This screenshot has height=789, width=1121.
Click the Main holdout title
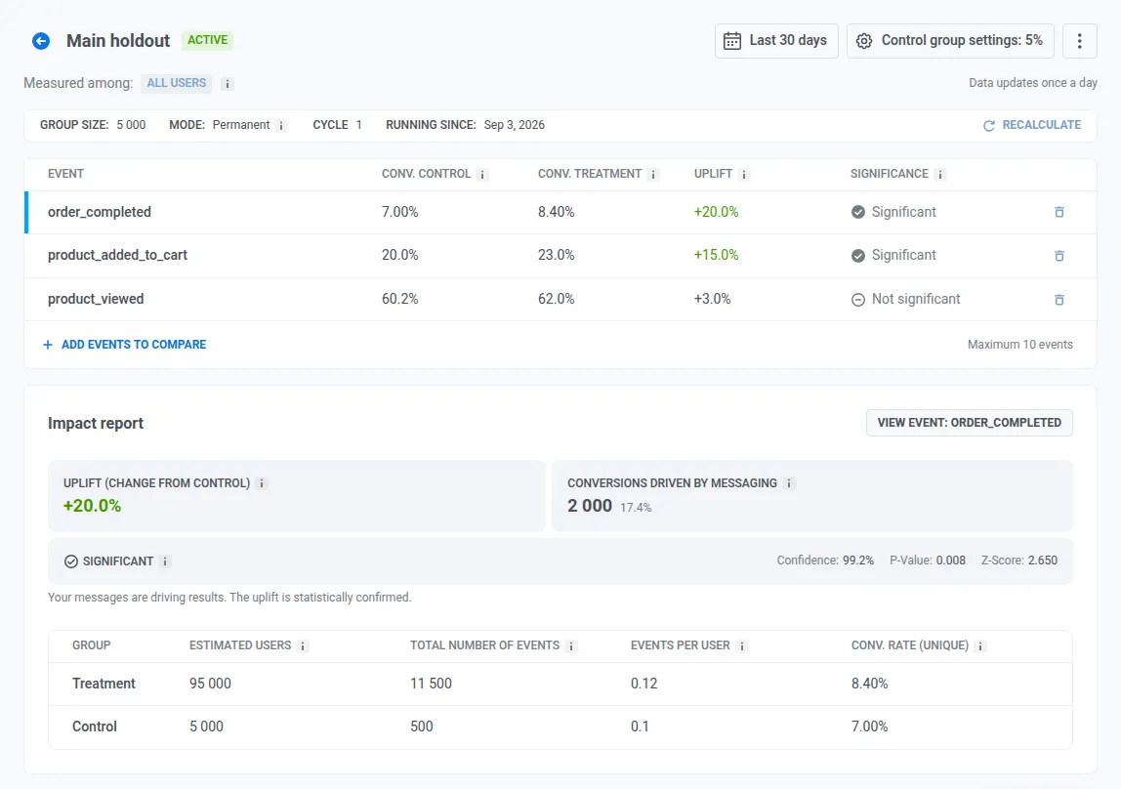click(x=118, y=41)
